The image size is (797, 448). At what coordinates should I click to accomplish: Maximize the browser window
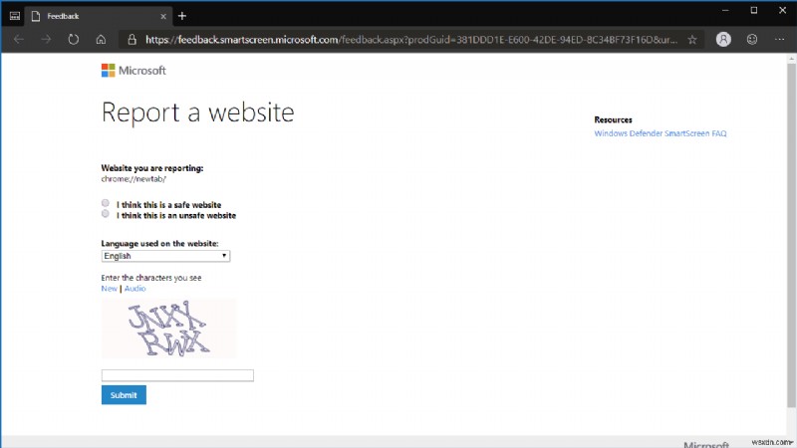(x=754, y=11)
